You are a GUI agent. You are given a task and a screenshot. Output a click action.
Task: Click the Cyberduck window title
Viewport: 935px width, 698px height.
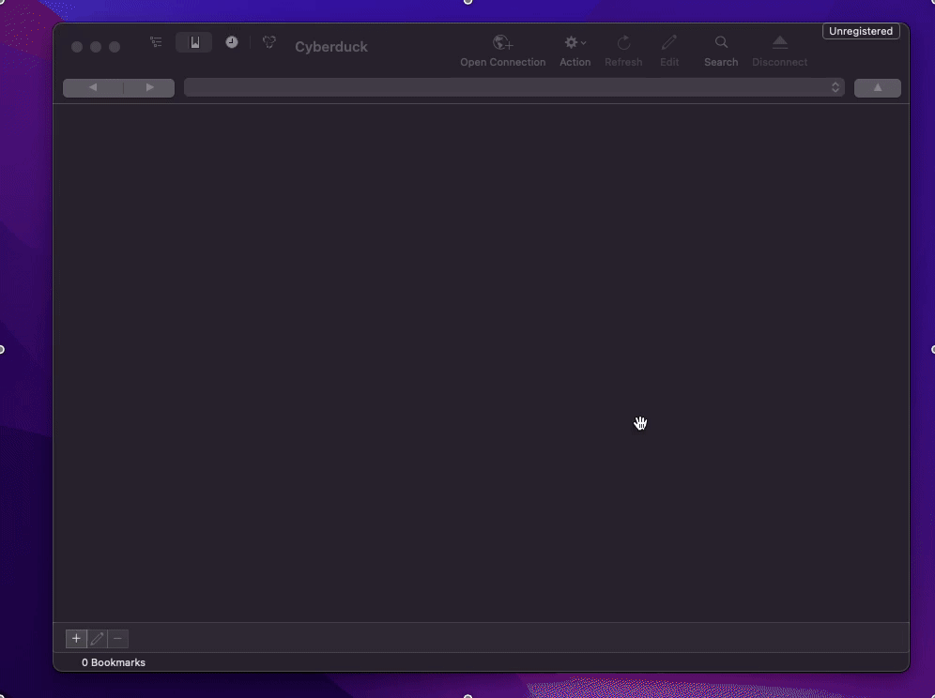click(x=330, y=47)
